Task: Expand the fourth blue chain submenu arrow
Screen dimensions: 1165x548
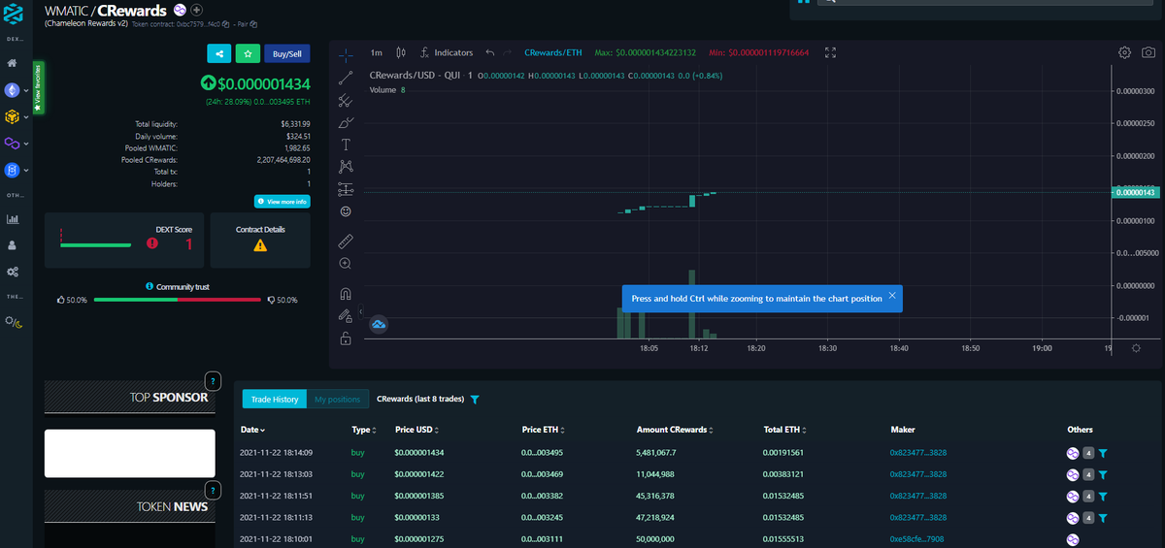Action: pyautogui.click(x=26, y=170)
